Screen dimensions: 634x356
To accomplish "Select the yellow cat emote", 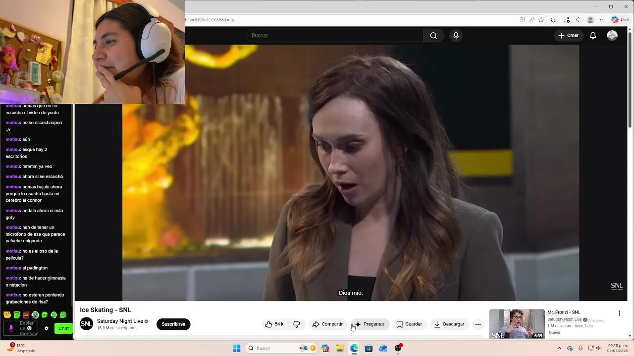I will pos(7,315).
